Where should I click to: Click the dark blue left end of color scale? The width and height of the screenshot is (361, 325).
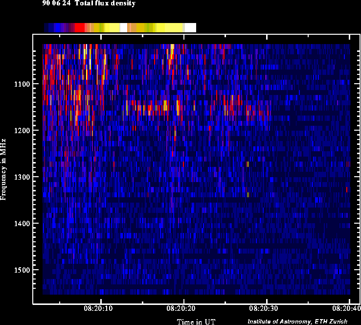pyautogui.click(x=46, y=27)
